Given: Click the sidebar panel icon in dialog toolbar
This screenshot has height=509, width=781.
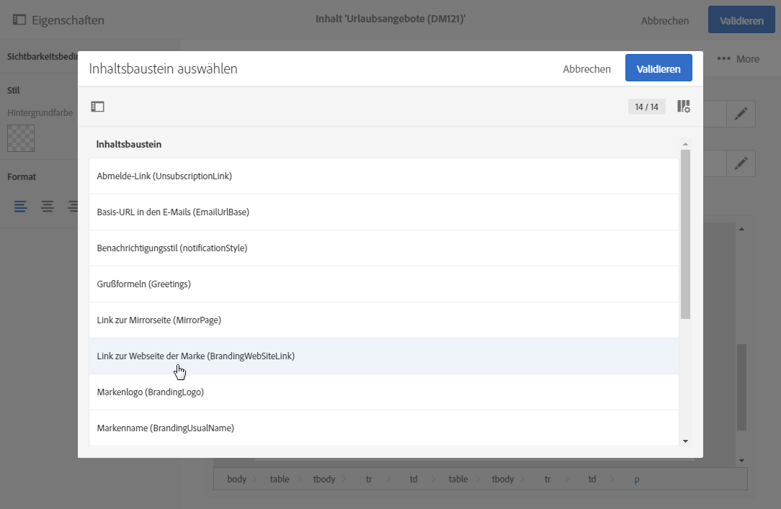Looking at the screenshot, I should coord(97,107).
